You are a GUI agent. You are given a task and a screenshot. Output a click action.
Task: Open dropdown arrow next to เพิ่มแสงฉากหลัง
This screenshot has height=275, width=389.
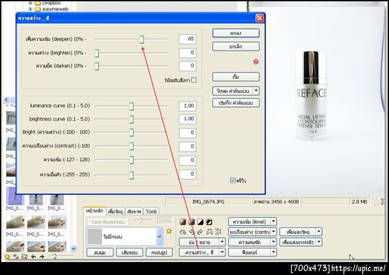[x=319, y=242]
